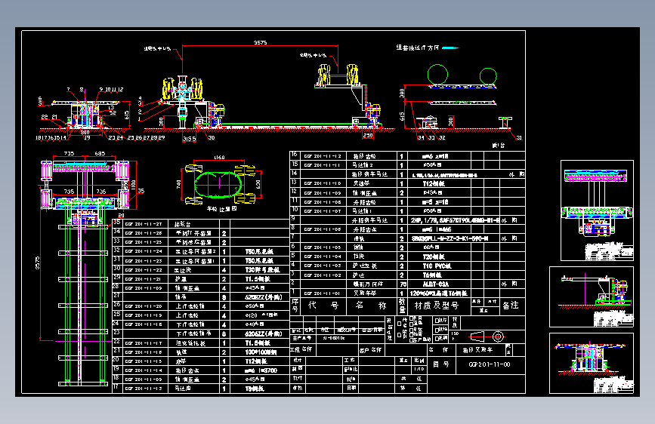Click the wheel layout oval plan view
The image size is (655, 424).
(218, 184)
